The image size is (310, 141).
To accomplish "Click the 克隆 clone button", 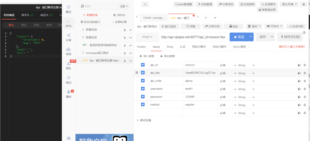I will [191, 26].
